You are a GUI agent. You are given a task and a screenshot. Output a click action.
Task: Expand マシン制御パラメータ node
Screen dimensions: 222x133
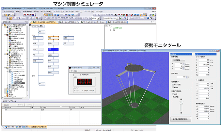pyautogui.click(x=8, y=64)
